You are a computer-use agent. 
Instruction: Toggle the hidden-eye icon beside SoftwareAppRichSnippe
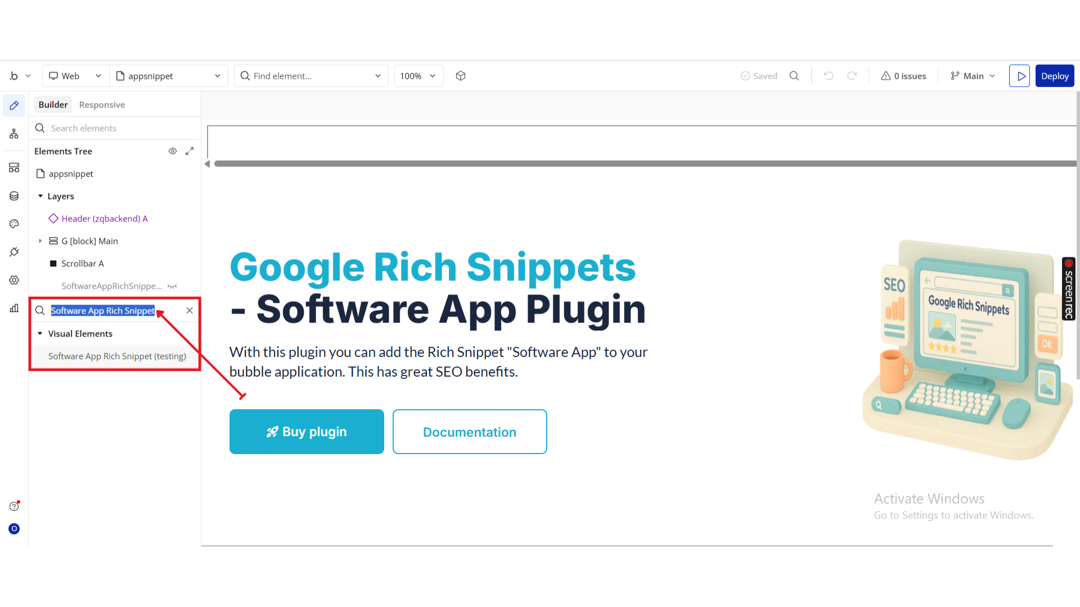pos(172,286)
